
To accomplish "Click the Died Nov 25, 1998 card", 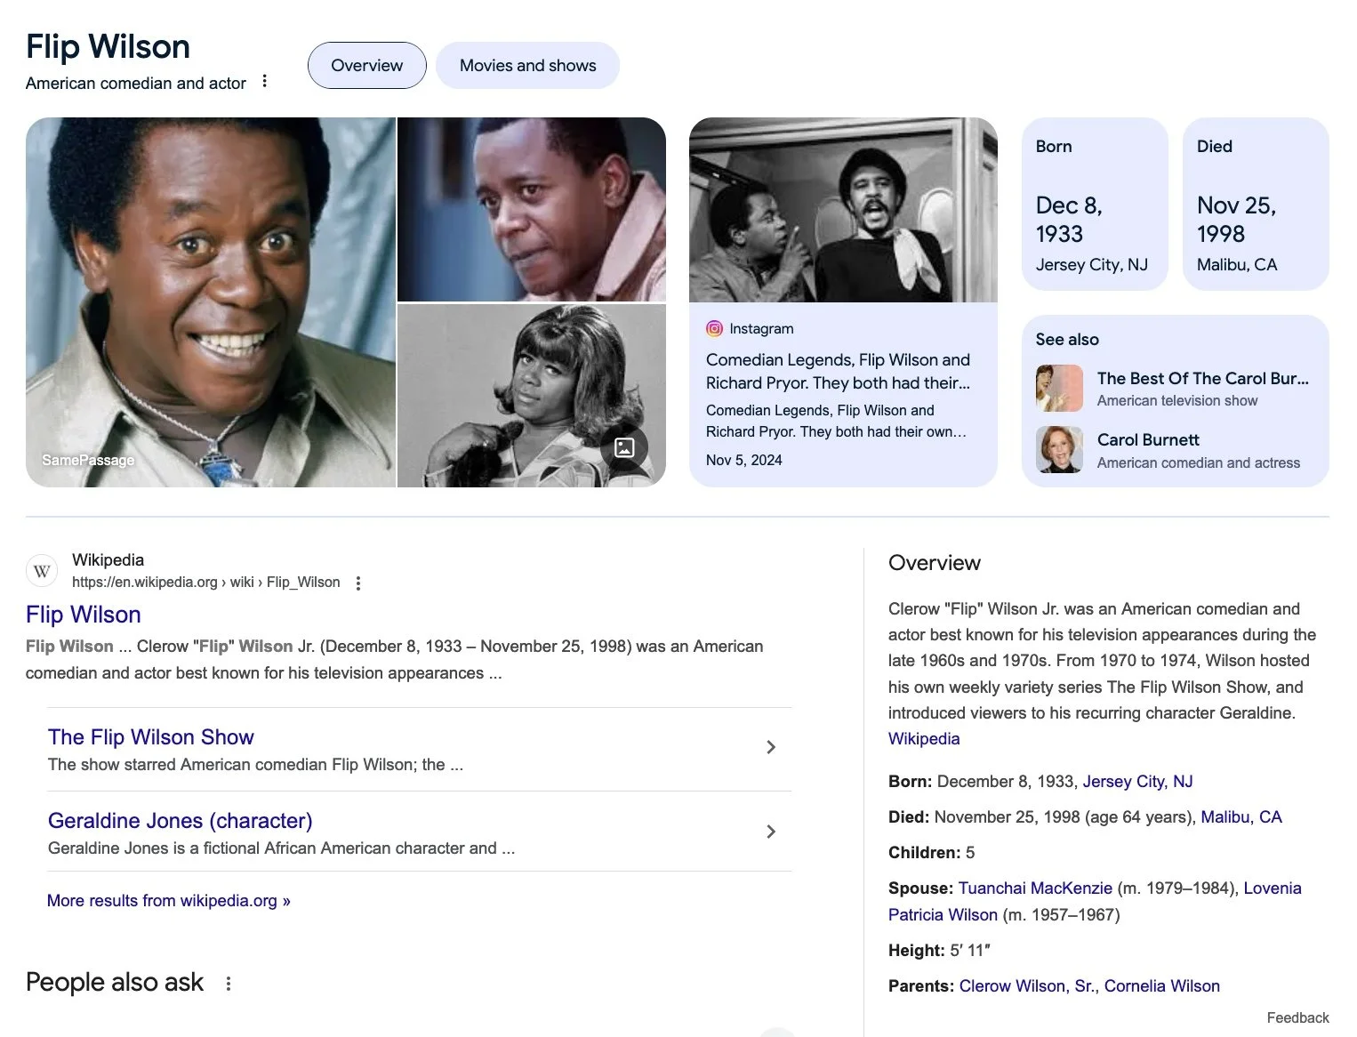I will [x=1256, y=204].
